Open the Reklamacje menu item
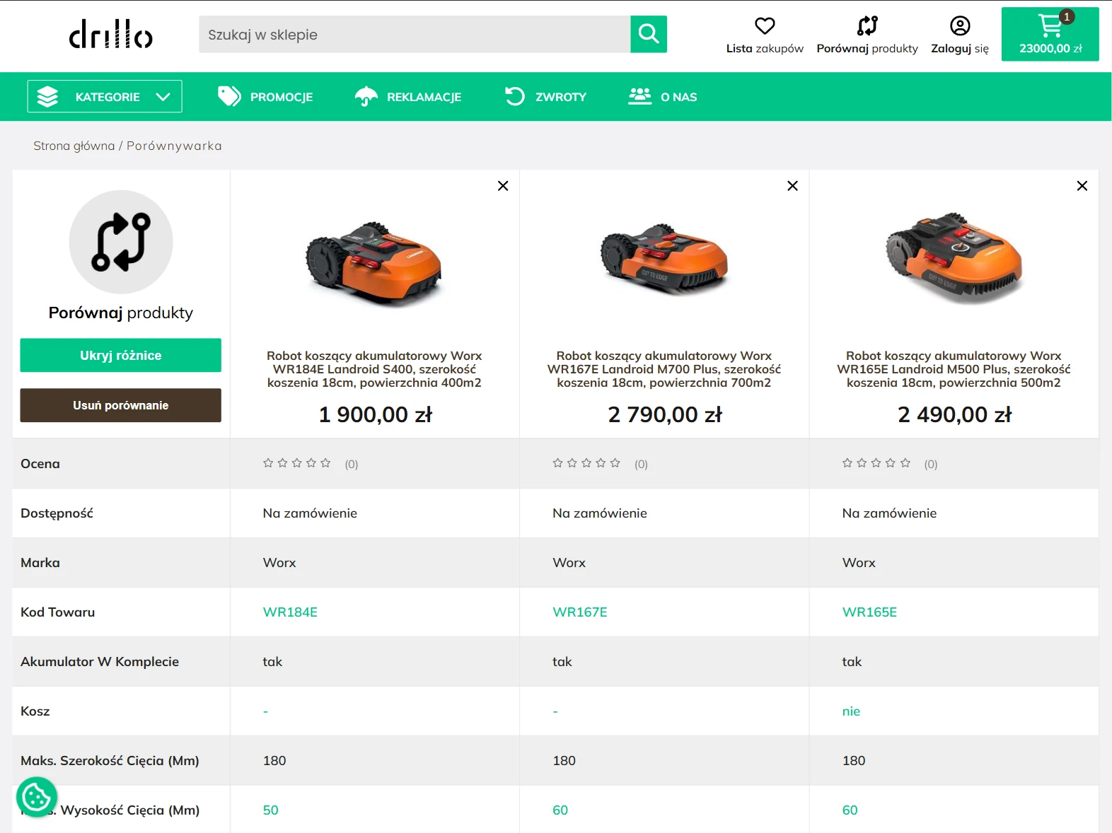The image size is (1112, 833). coord(408,97)
